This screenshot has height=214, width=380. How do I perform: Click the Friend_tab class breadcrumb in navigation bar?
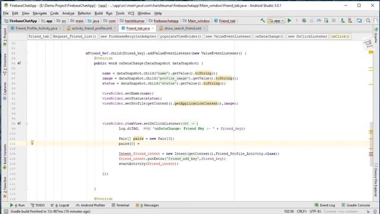(225, 21)
